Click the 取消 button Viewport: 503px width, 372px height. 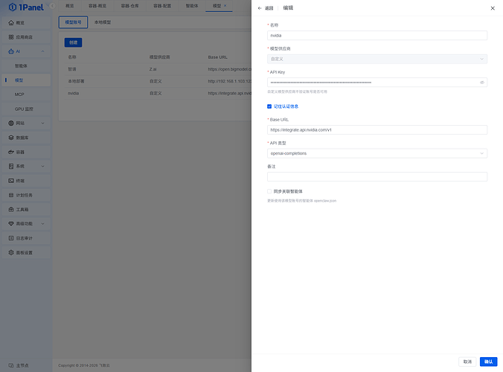pos(467,362)
